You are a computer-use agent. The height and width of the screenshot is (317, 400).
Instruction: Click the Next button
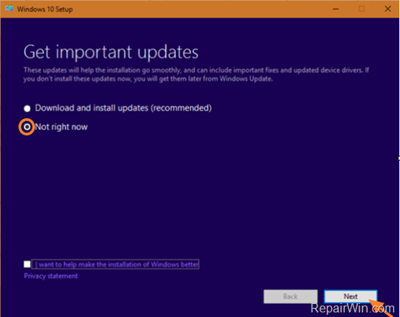pos(350,296)
